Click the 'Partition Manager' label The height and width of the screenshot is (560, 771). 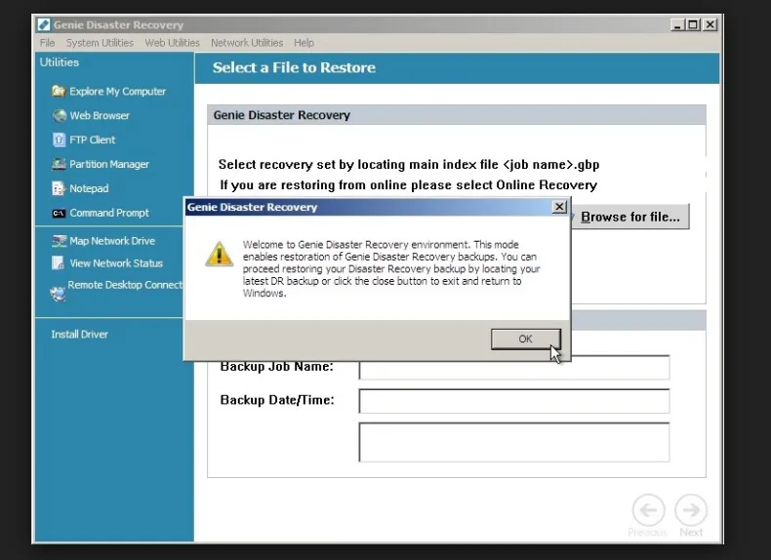[109, 164]
